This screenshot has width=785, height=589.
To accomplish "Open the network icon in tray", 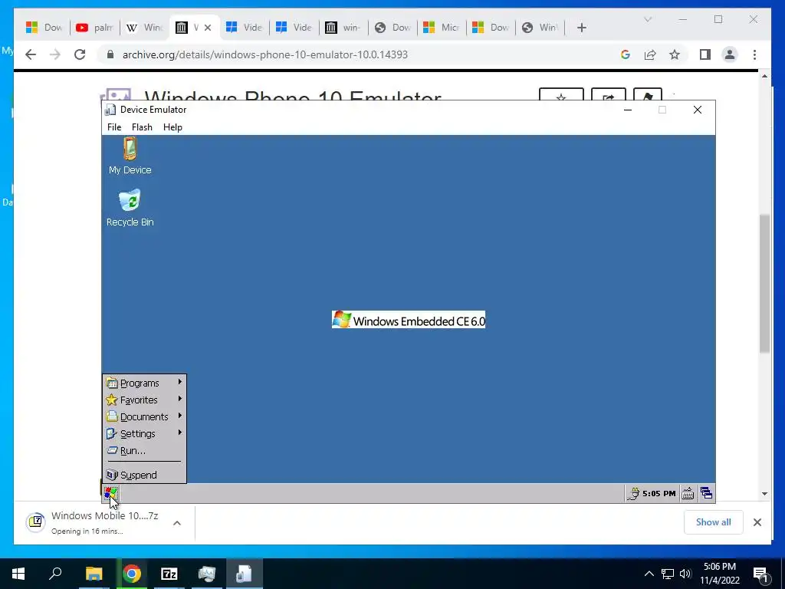I will click(668, 574).
